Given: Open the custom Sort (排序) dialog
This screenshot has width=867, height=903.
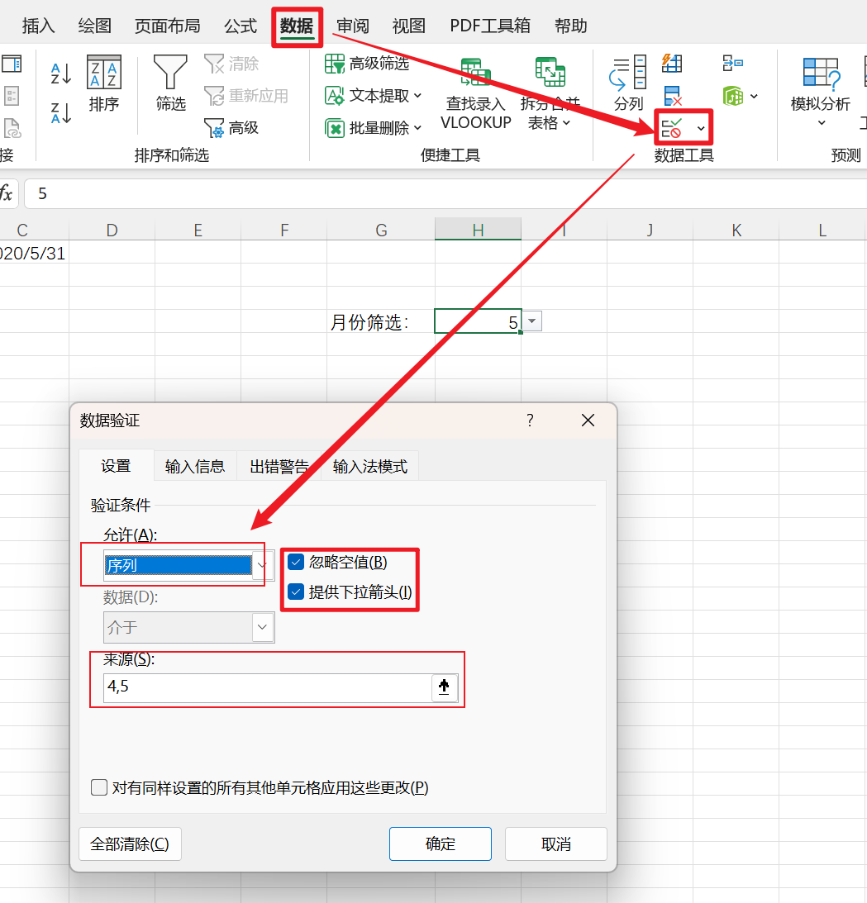Looking at the screenshot, I should [x=104, y=83].
